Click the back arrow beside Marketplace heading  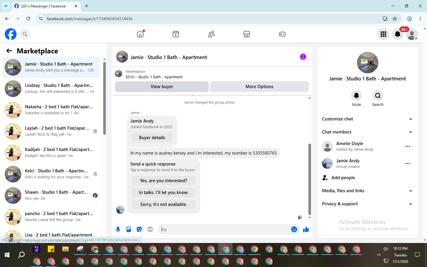9,51
